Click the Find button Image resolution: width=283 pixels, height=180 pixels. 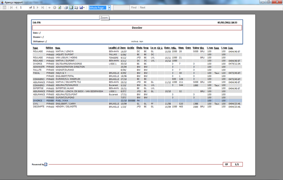coord(133,7)
